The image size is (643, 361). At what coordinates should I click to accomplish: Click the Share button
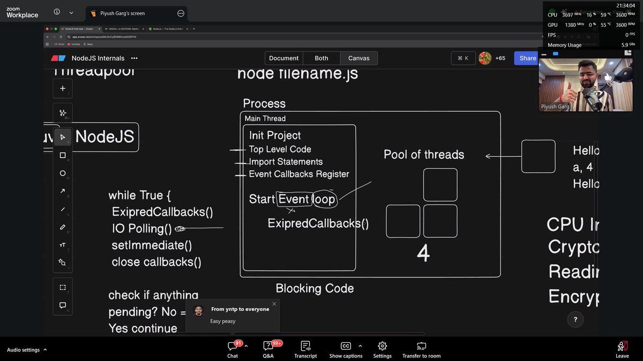527,58
